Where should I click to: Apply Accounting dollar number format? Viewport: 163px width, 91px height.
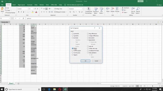click(x=70, y=12)
